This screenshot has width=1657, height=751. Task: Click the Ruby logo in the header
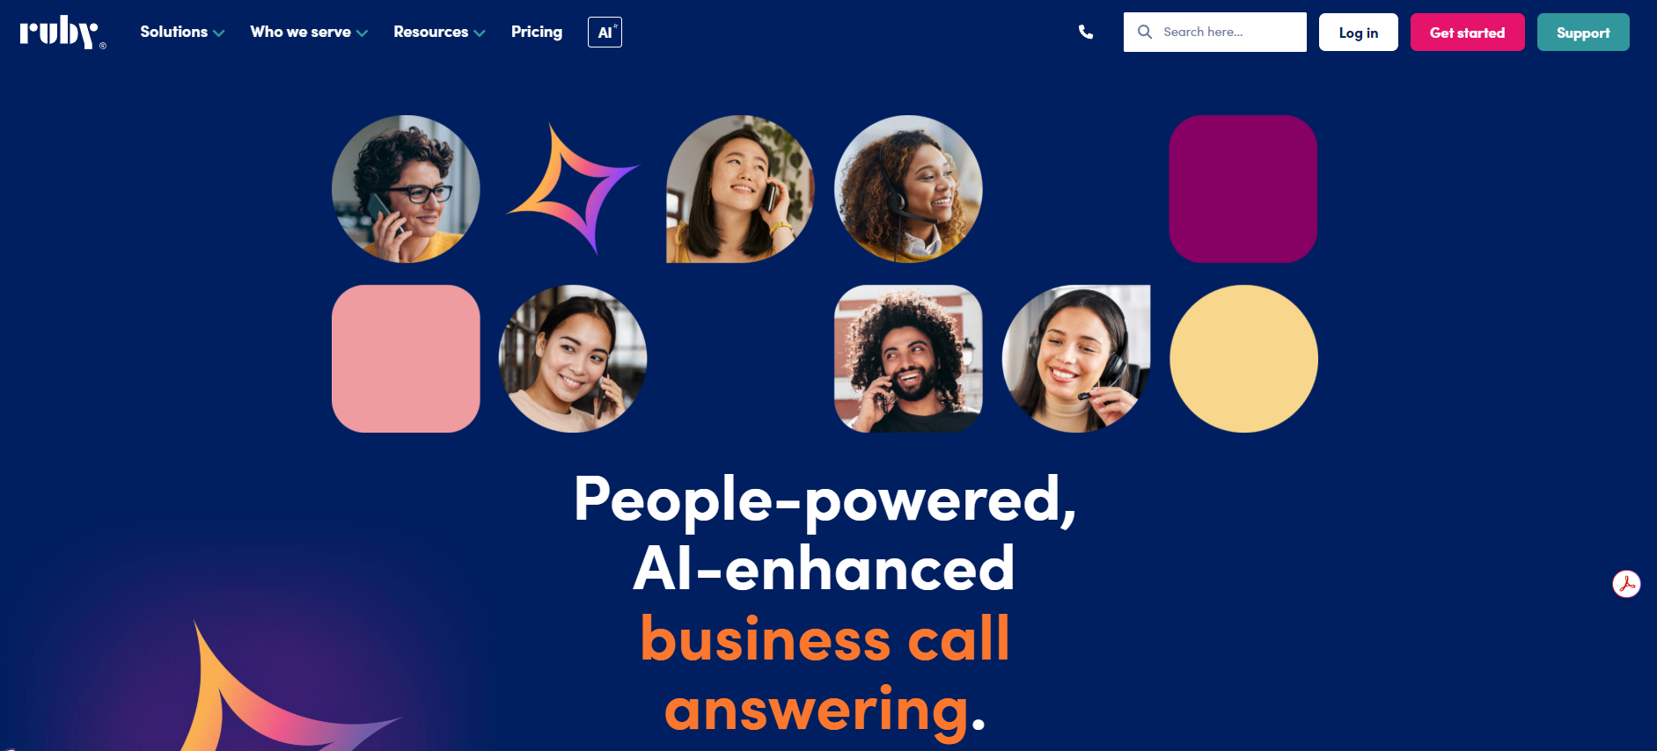point(62,33)
